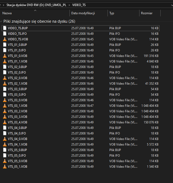The height and width of the screenshot is (183, 173).
Task: Click the VTS_03_0.BUP file icon
Action: point(5,89)
